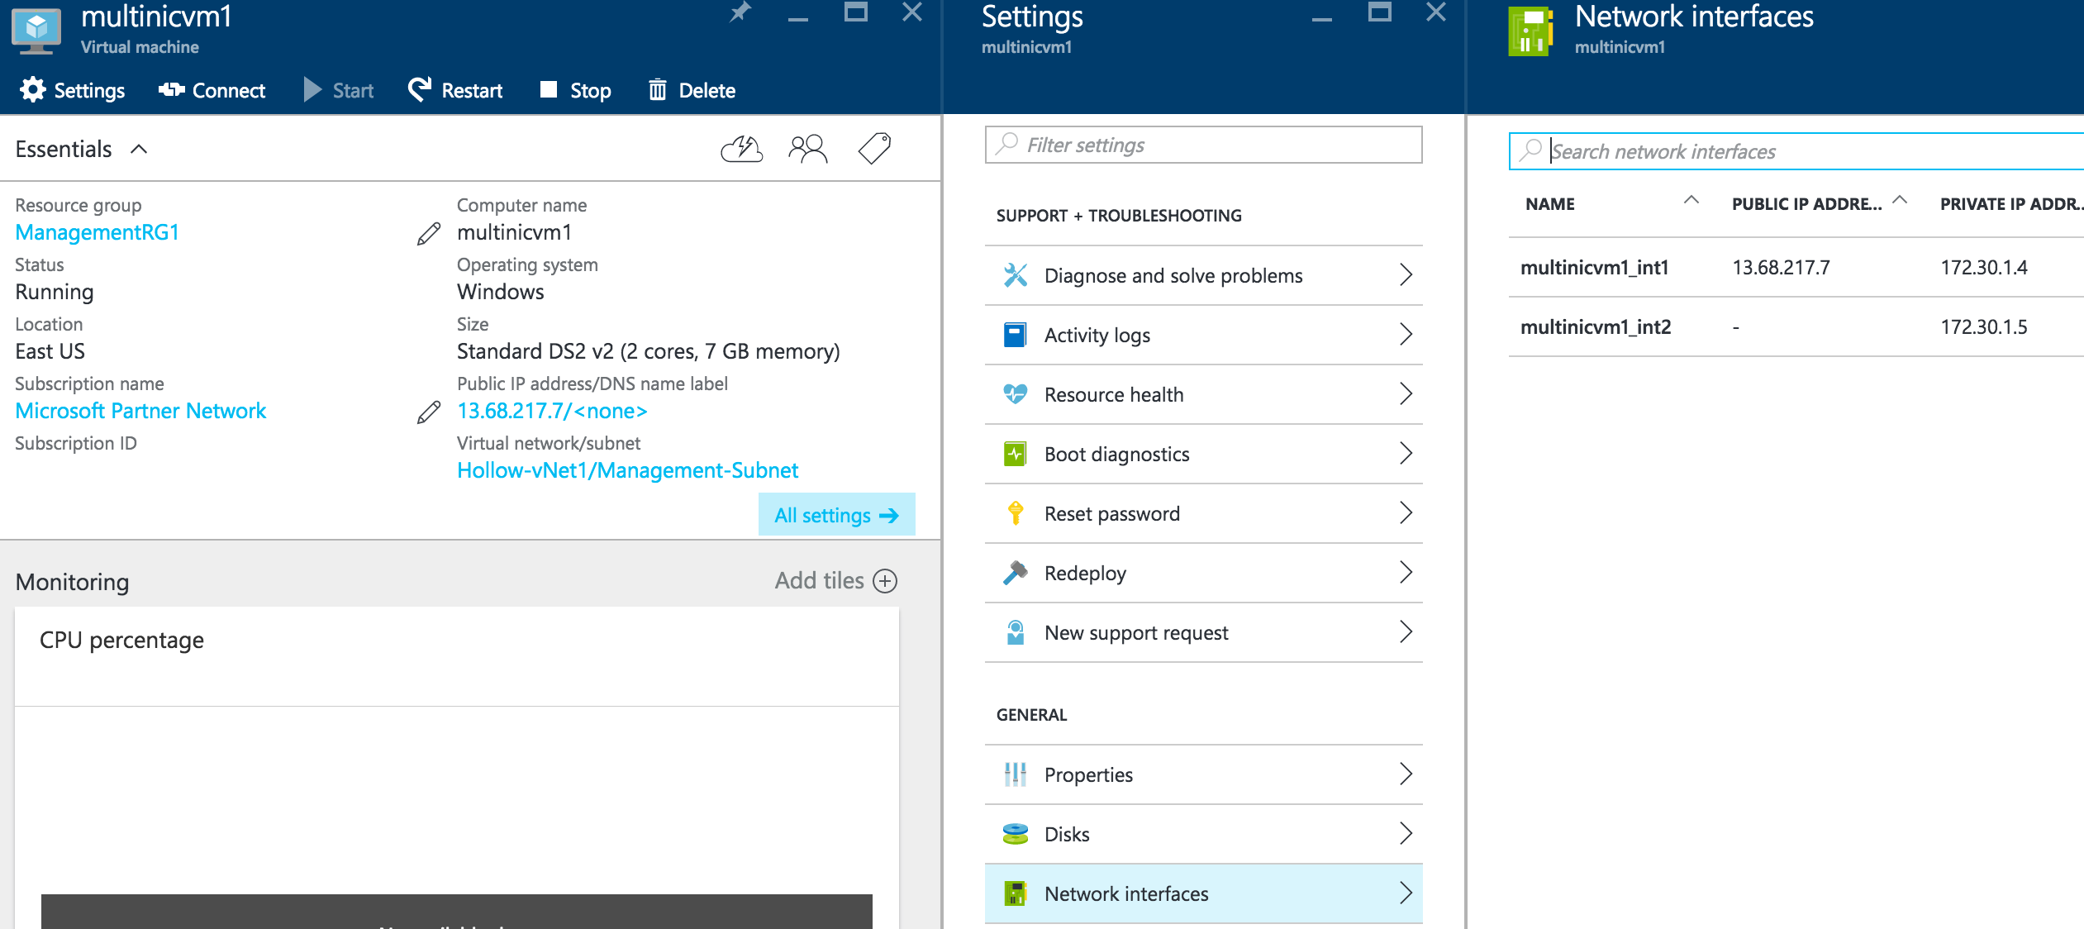2084x929 pixels.
Task: Collapse the Essentials section
Action: [139, 150]
